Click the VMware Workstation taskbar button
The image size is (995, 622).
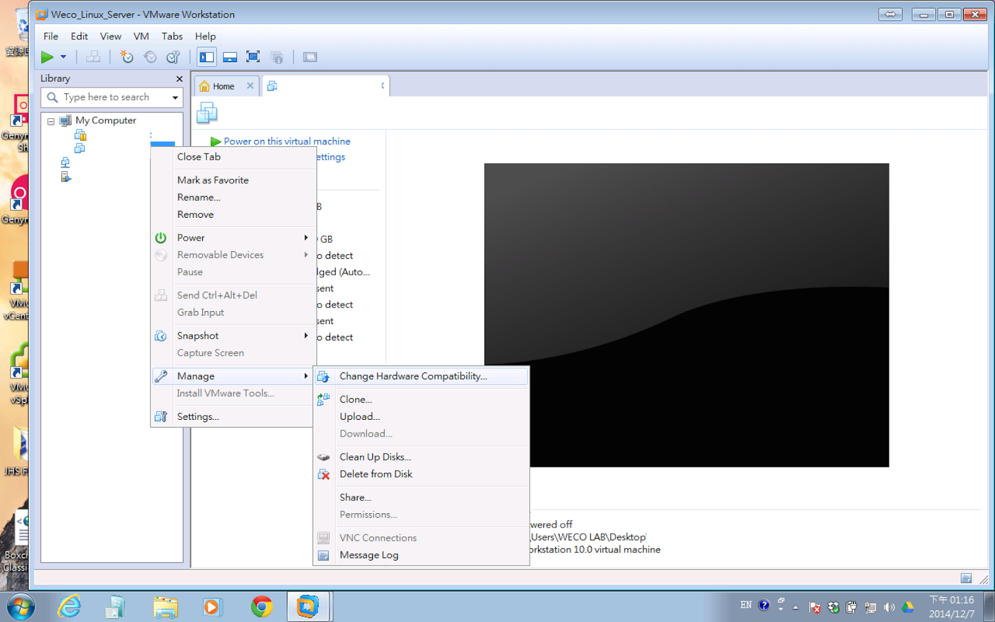[308, 606]
